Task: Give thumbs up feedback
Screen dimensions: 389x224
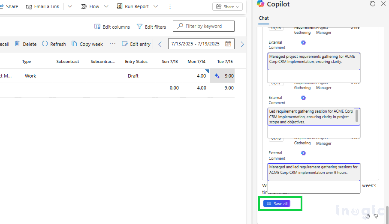Action: point(368,216)
